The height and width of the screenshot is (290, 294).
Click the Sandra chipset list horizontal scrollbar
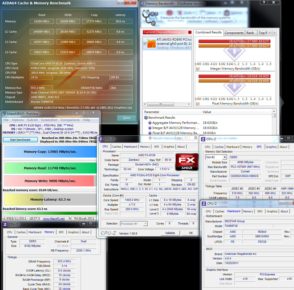pyautogui.click(x=161, y=104)
